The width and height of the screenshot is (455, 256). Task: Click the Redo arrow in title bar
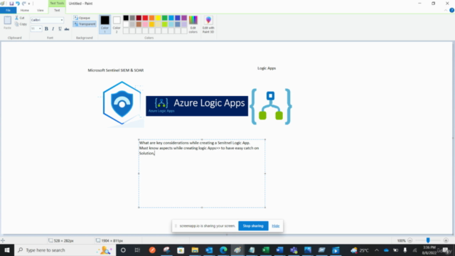click(23, 4)
